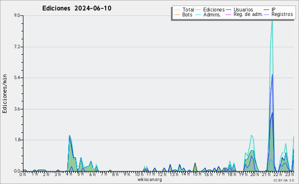
Task: Click the 7.2 y-axis value
Action: point(17,47)
